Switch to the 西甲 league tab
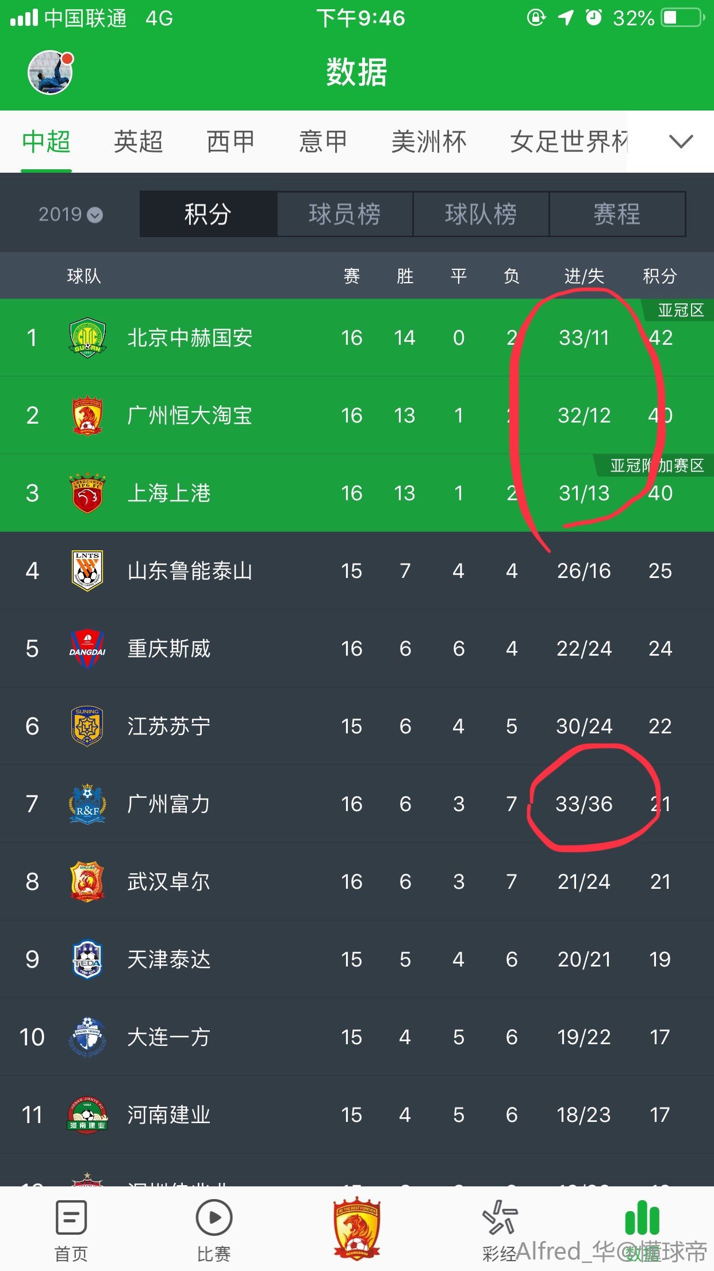Screen dimensions: 714x1271 (x=230, y=142)
